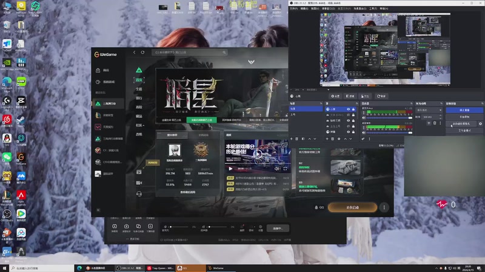Open the audio mixer panel three-dot menu
The height and width of the screenshot is (272, 485).
click(x=369, y=139)
